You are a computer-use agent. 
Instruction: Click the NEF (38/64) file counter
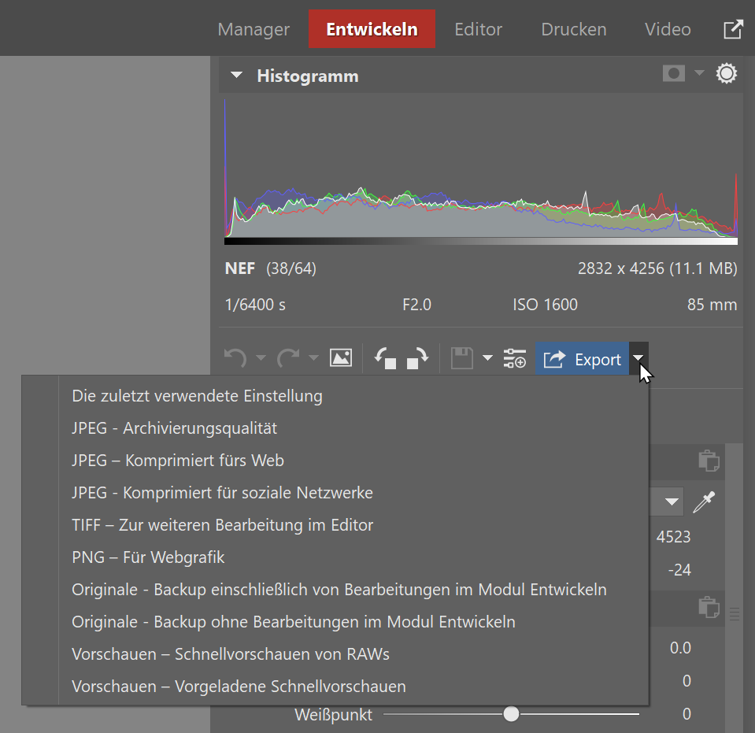270,268
